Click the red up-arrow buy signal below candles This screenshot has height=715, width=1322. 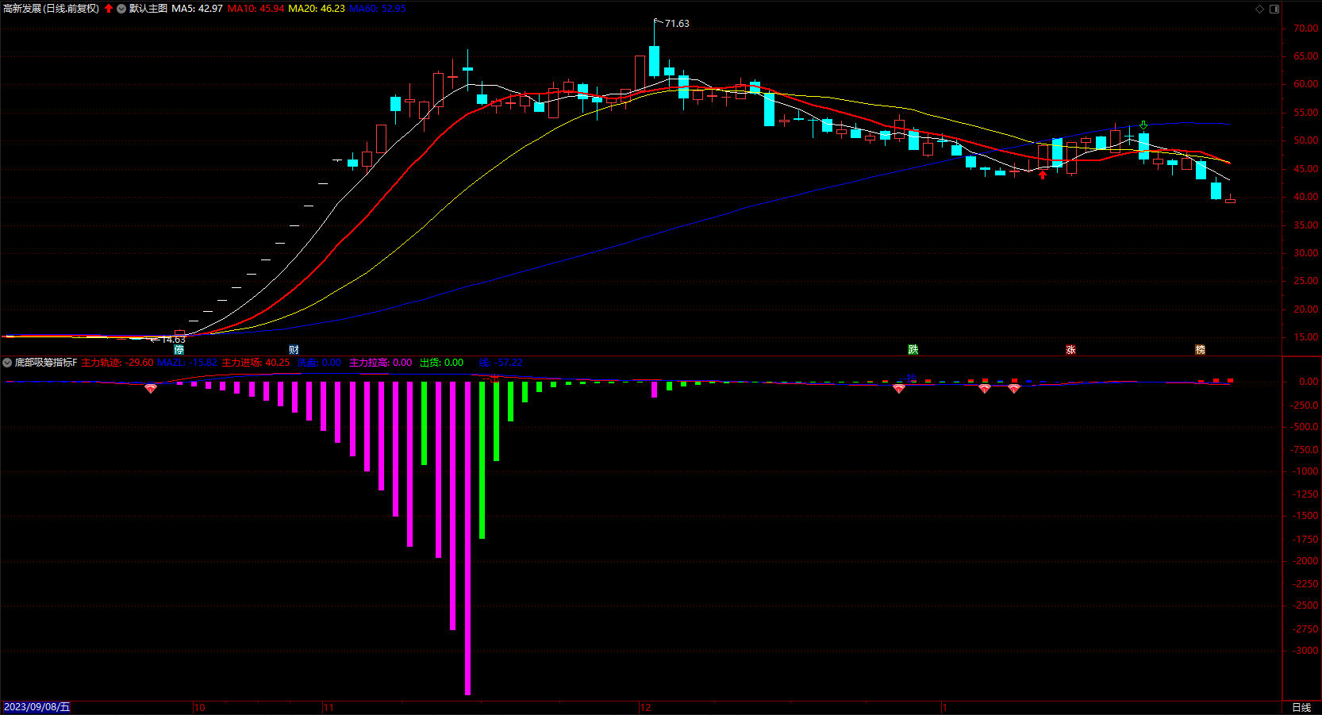click(x=1043, y=175)
